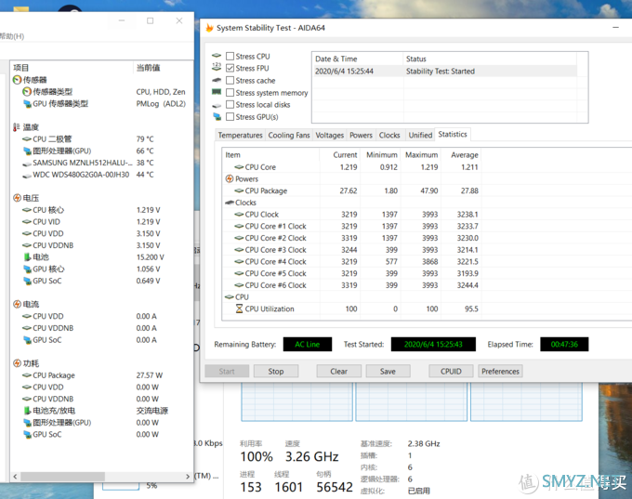Switch to the Unified tab
This screenshot has height=499, width=632.
pos(420,135)
